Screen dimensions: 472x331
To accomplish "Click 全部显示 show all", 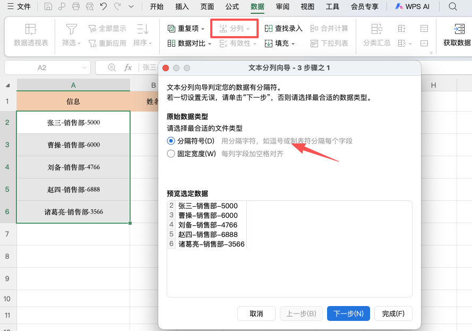I will click(107, 28).
